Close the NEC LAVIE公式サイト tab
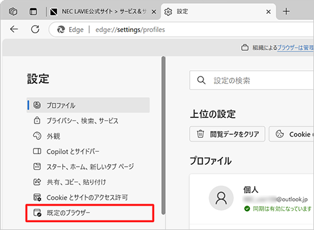Viewport: 314px width, 230px height. [154, 12]
